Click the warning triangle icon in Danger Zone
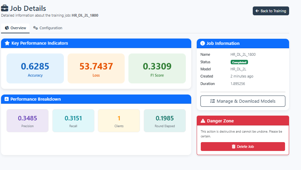This screenshot has height=170, width=301. coord(203,121)
